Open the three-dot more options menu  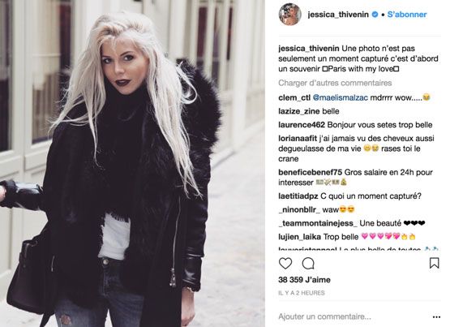(x=436, y=317)
